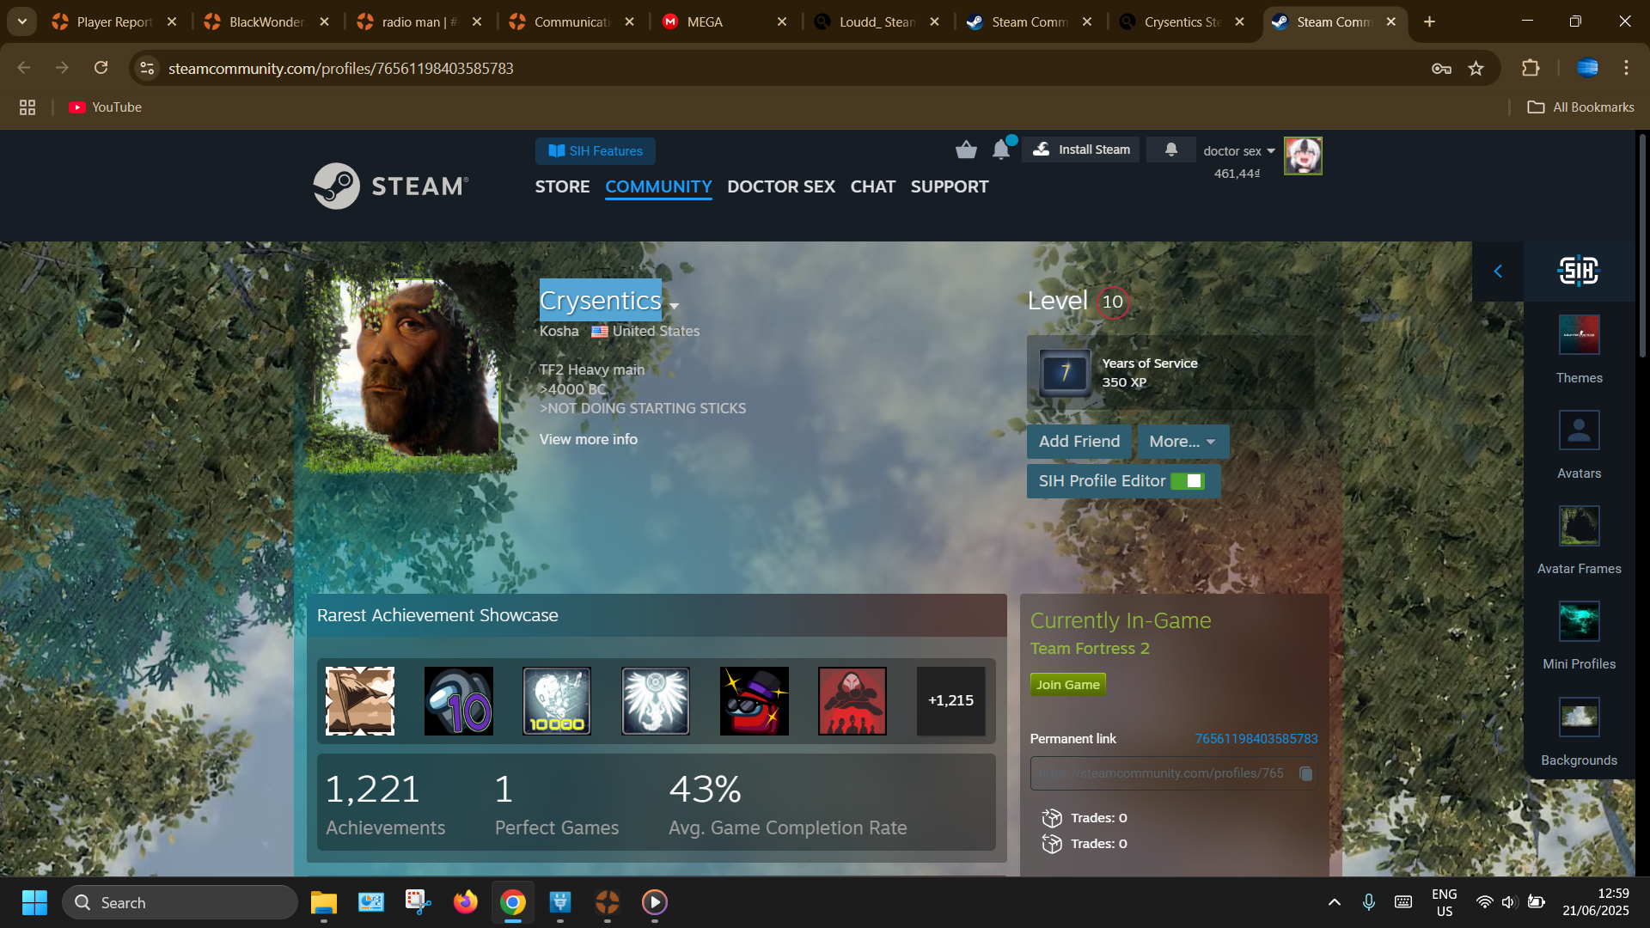Open Chrome's three-dot menu
This screenshot has height=928, width=1650.
coord(1626,68)
